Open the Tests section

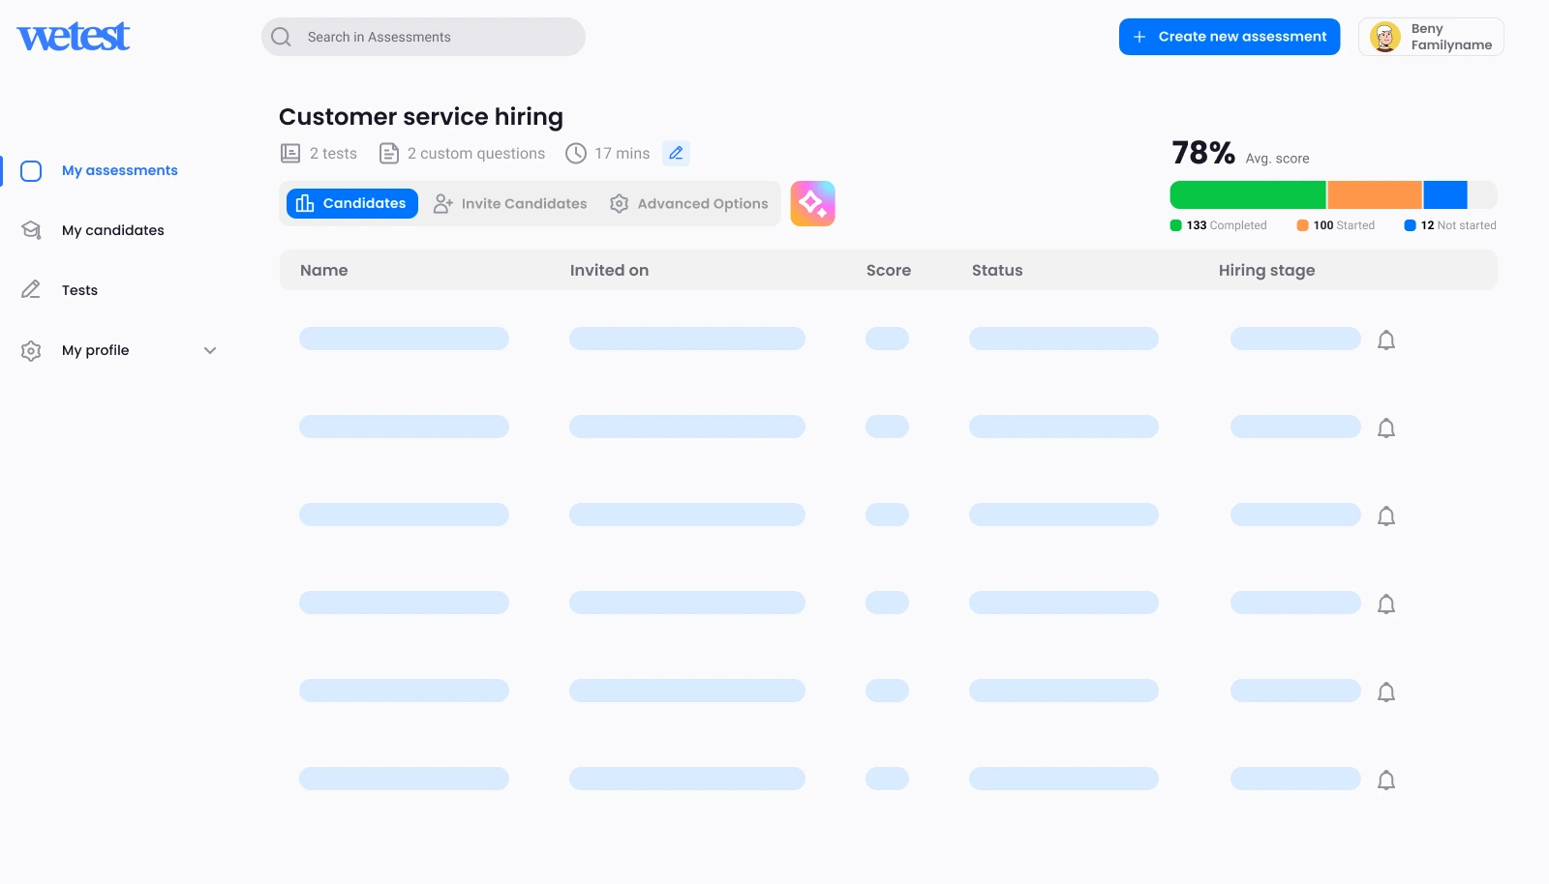click(x=79, y=290)
